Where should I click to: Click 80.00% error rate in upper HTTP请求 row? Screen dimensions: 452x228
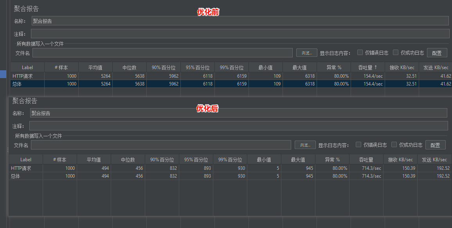click(341, 76)
